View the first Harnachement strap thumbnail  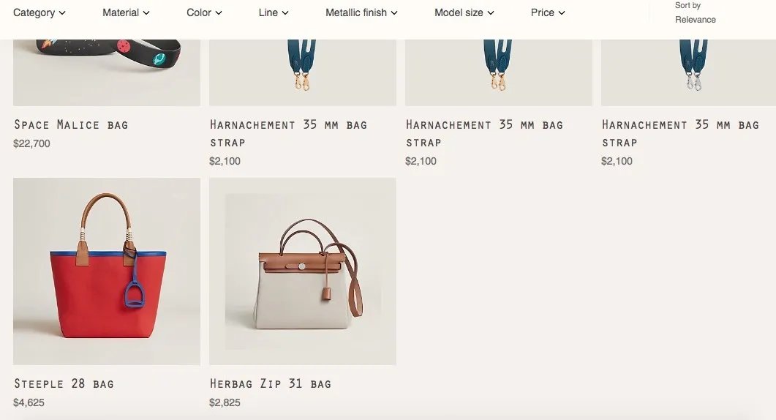click(303, 72)
